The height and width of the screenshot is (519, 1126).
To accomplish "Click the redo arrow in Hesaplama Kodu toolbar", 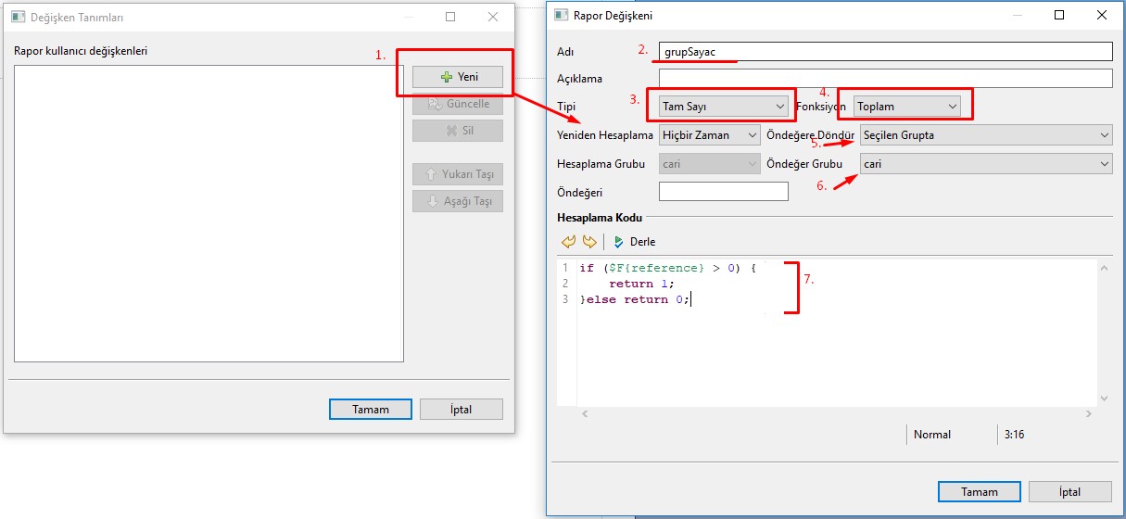I will (589, 242).
